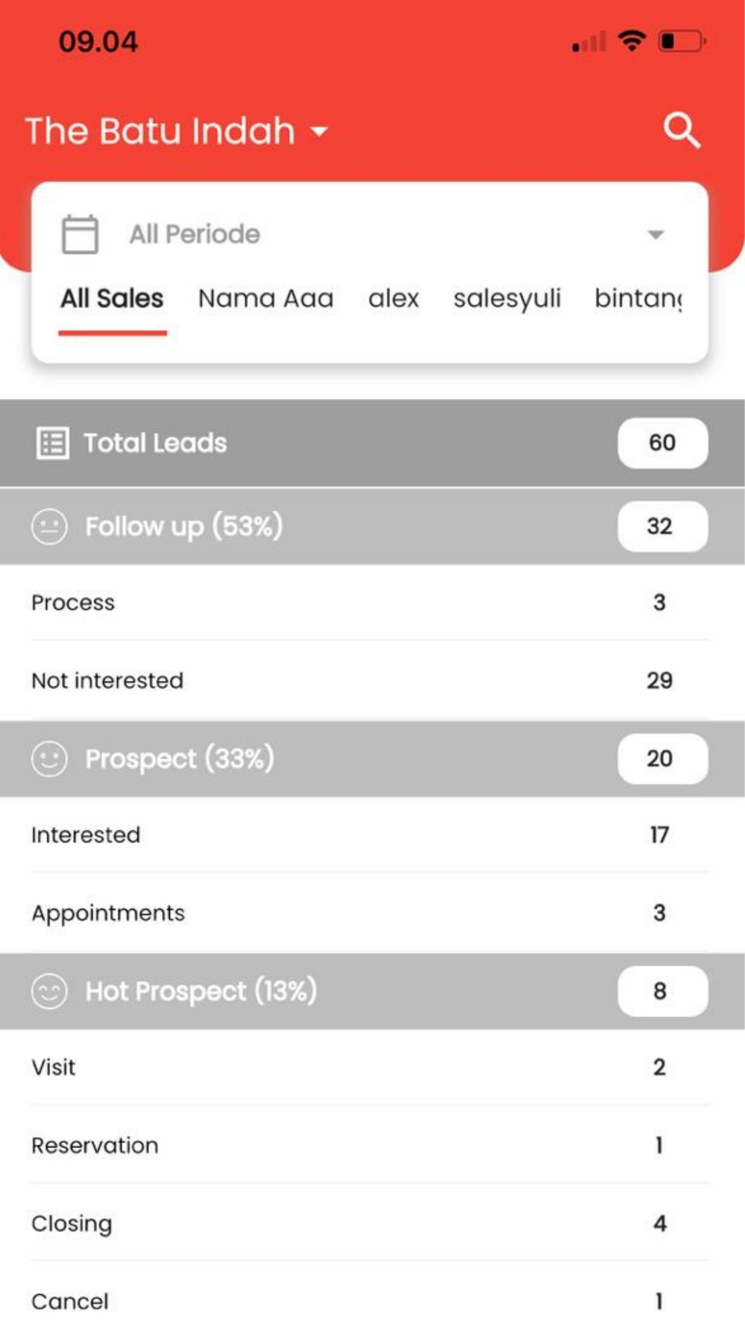Tap the battery status icon

(681, 41)
